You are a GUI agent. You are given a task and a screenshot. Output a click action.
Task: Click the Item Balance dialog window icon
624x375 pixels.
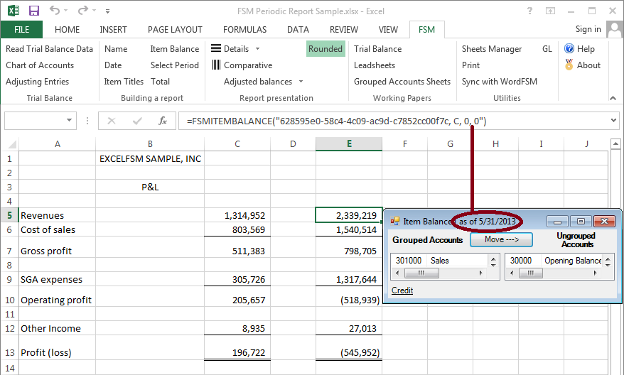394,221
